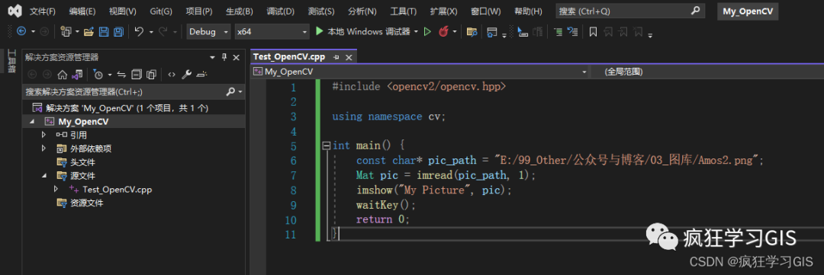This screenshot has width=824, height=275.
Task: Click the Pending Changes Filter clock icon
Action: point(98,75)
